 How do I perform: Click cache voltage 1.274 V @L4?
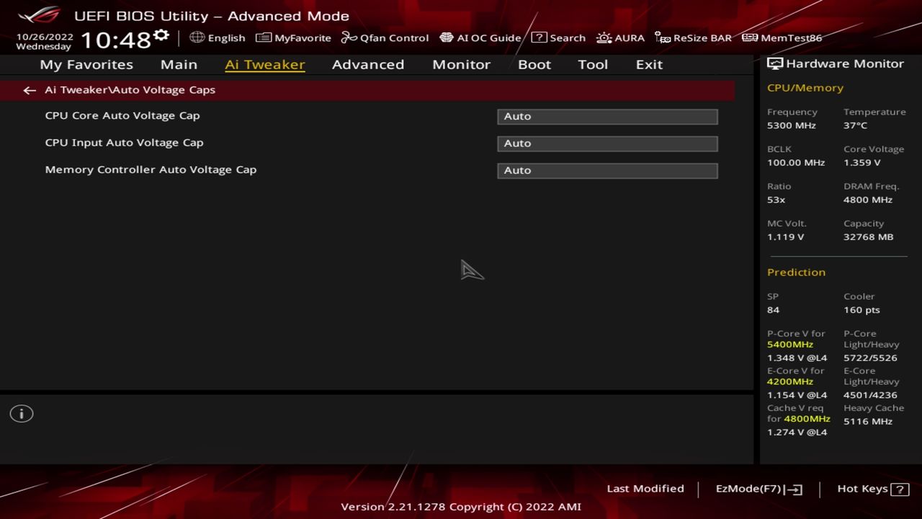[x=797, y=432]
